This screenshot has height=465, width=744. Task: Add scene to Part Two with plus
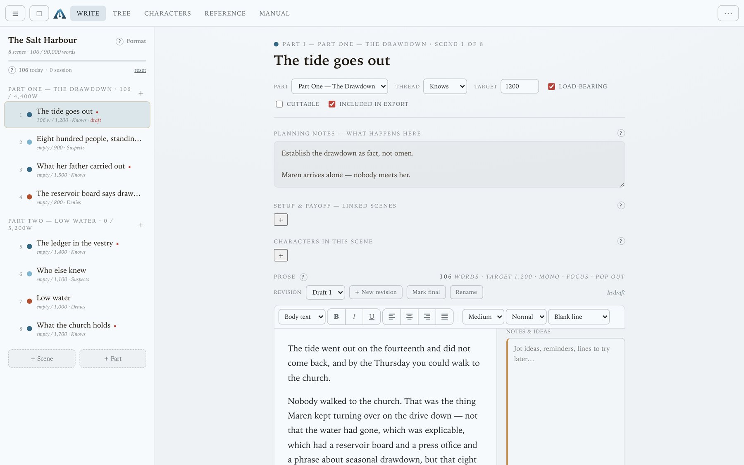[141, 225]
